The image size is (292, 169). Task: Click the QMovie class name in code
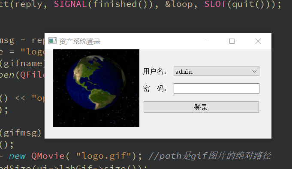(48, 156)
